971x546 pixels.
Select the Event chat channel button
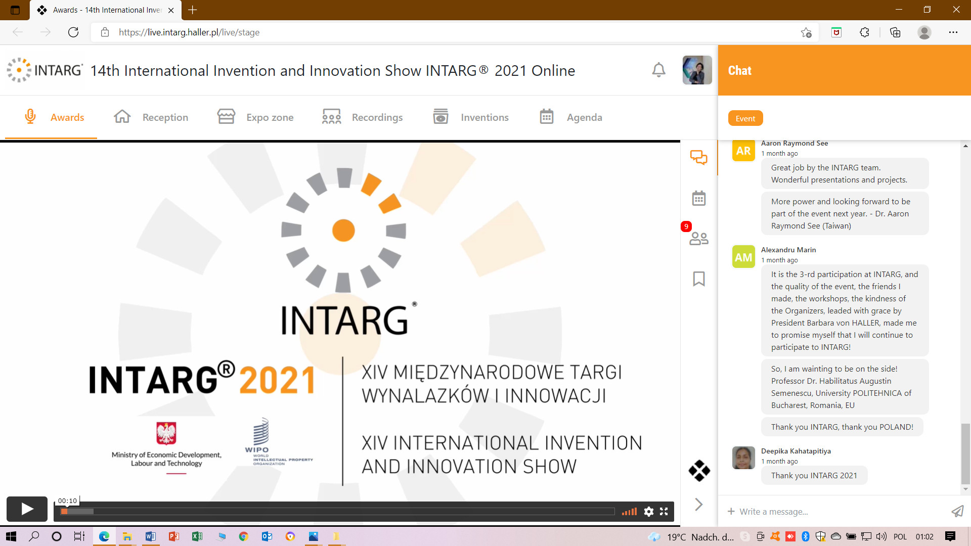[745, 118]
